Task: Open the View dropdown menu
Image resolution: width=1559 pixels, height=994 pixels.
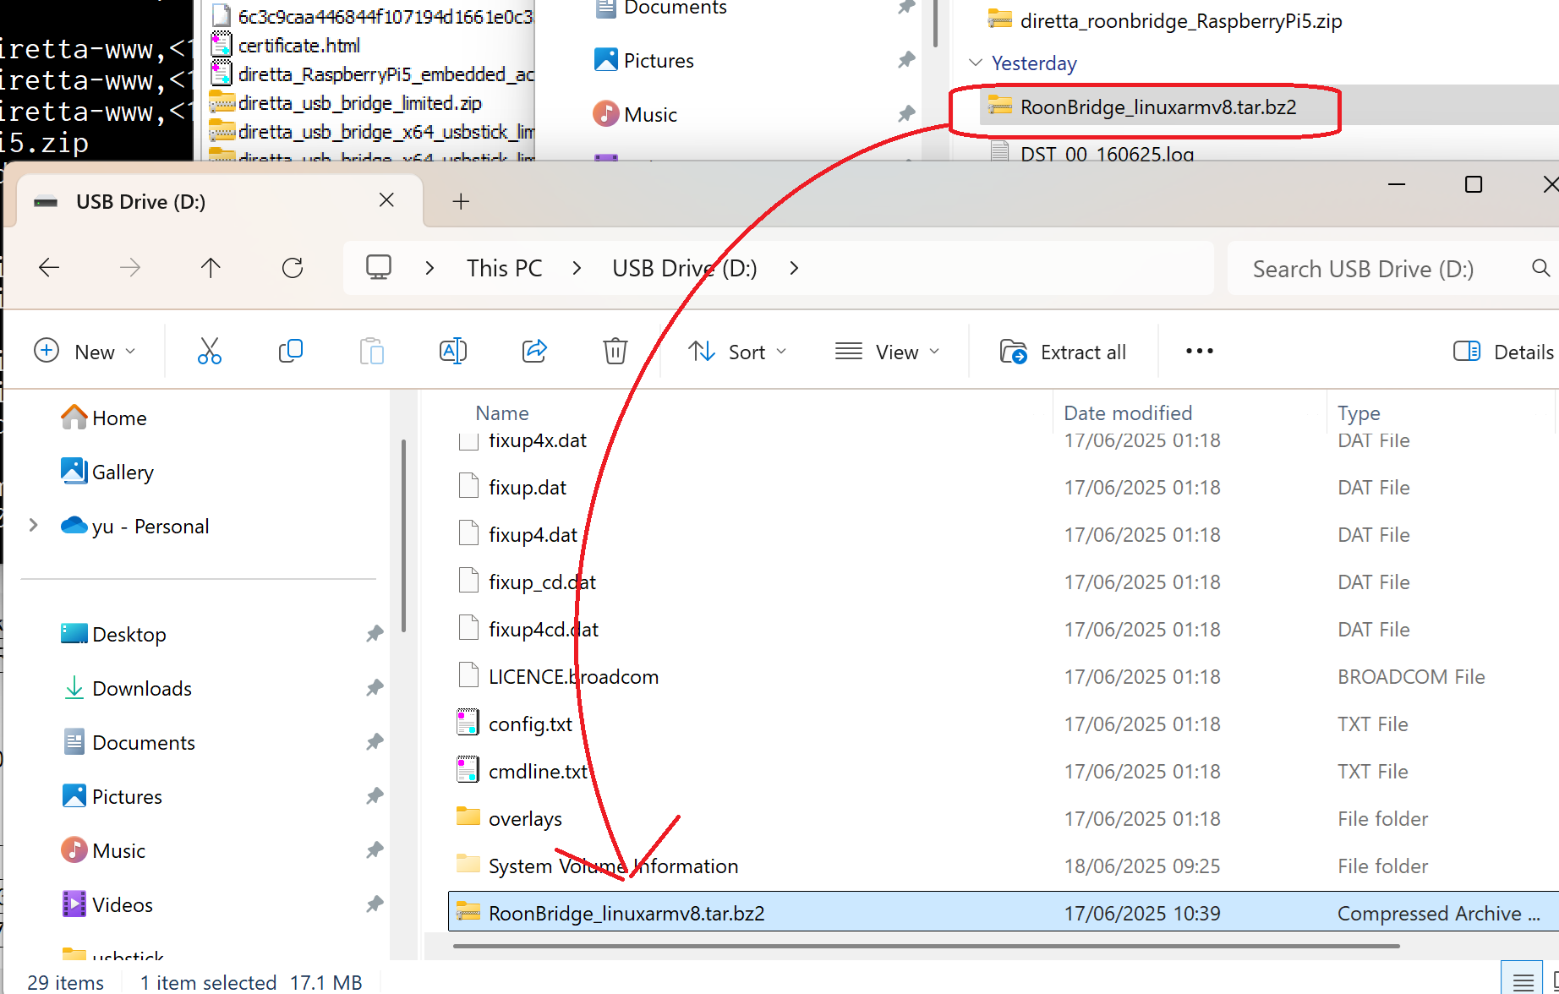Action: (x=888, y=352)
